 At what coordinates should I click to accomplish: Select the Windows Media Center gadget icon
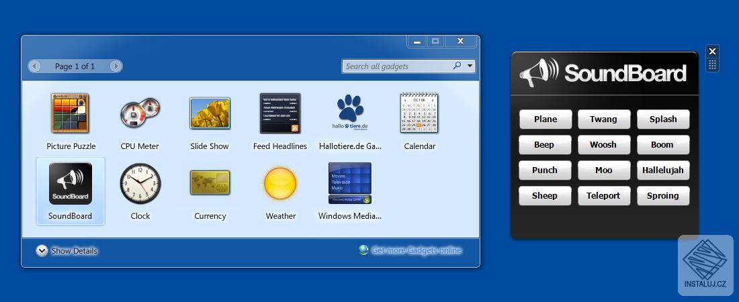[x=350, y=183]
